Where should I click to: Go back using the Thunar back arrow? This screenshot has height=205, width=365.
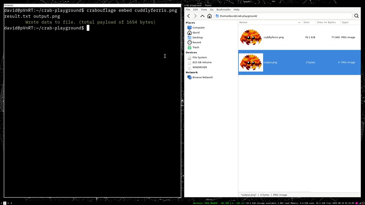pos(188,16)
